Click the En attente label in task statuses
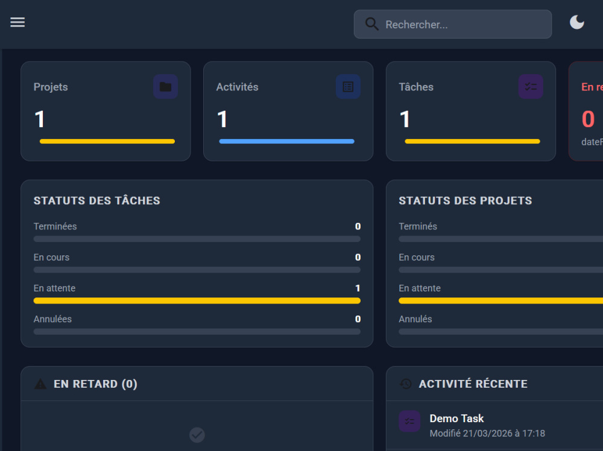Viewport: 603px width, 451px height. pos(55,288)
